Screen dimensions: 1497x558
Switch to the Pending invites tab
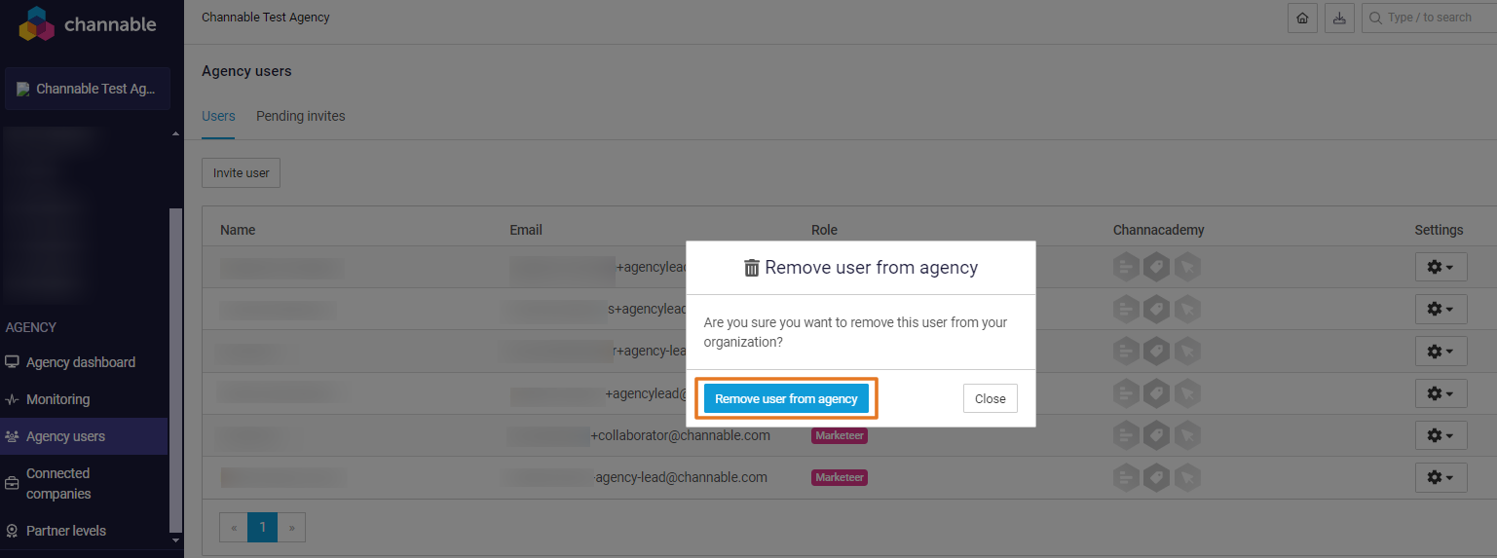300,116
